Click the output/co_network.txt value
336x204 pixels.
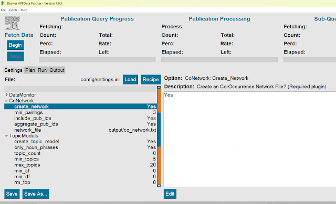[x=132, y=130]
